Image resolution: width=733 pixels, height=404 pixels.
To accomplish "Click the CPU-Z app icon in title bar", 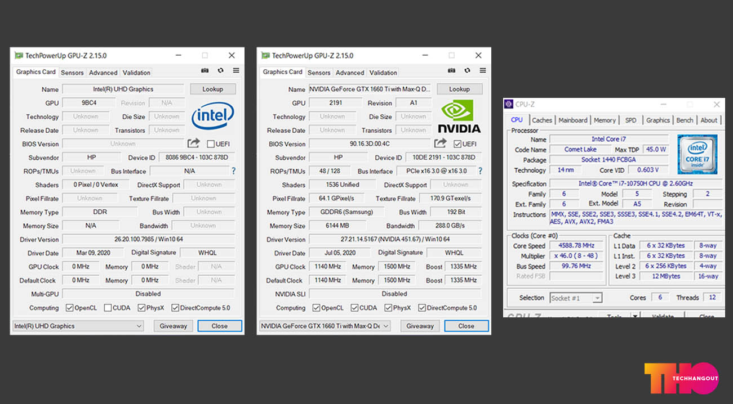I will (509, 104).
